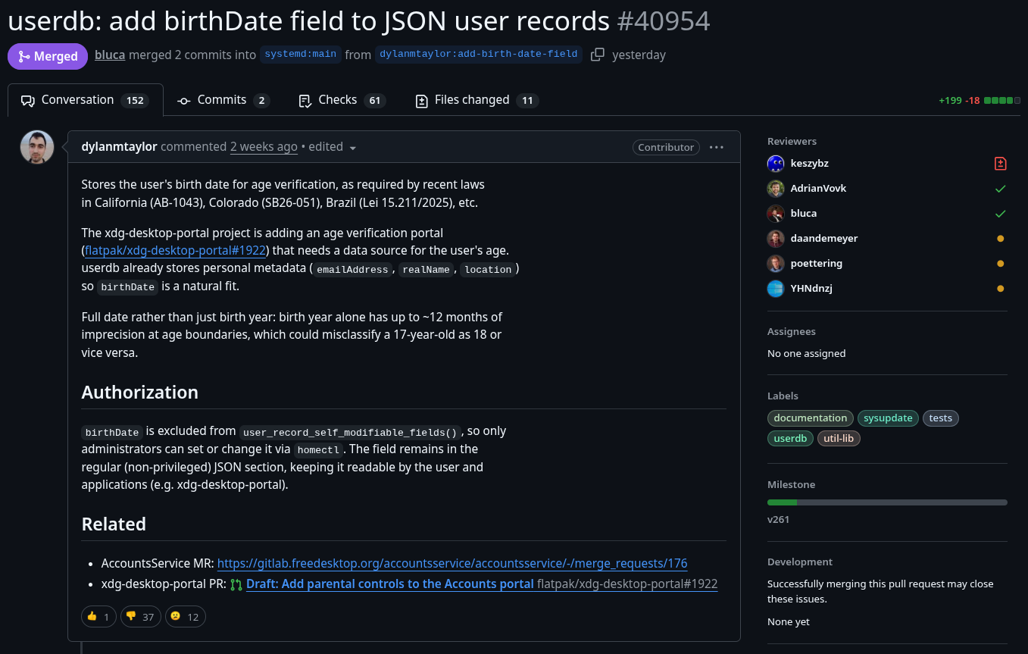Click keszybz's changes-requested icon
Image resolution: width=1028 pixels, height=654 pixels.
[x=1000, y=163]
